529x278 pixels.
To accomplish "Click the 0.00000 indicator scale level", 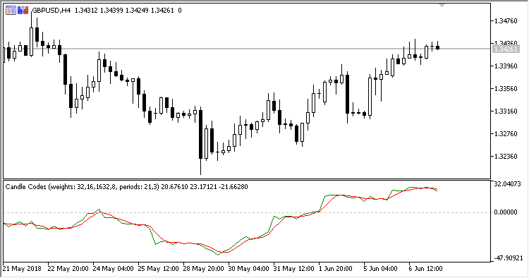I will coord(506,212).
